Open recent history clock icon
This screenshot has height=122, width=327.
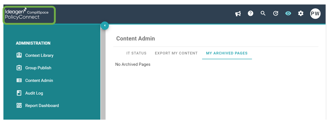pyautogui.click(x=276, y=13)
